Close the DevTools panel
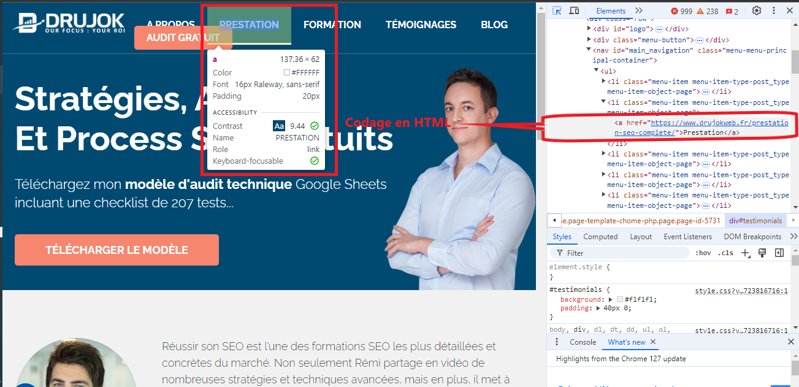The width and height of the screenshot is (799, 387). [x=790, y=10]
